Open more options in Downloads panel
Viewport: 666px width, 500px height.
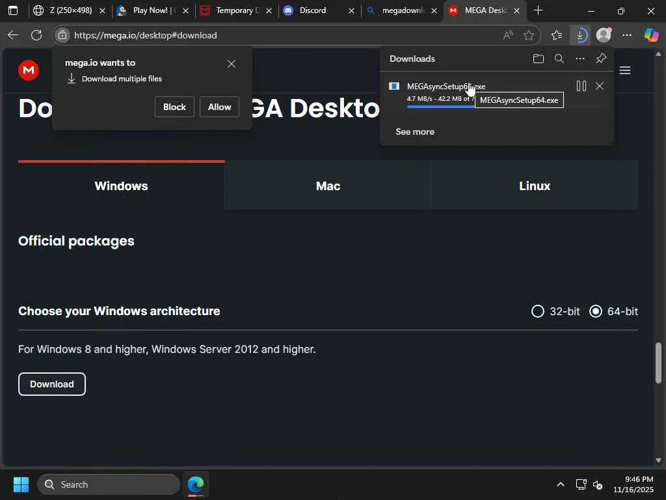[x=580, y=59]
